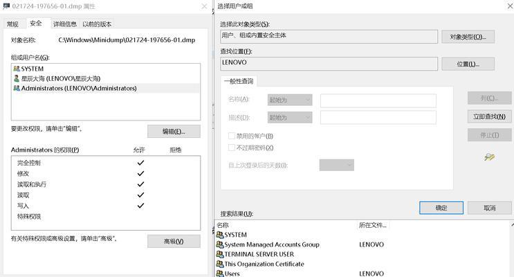The image size is (514, 277).
Task: Click the 列(C)... button
Action: pyautogui.click(x=489, y=98)
